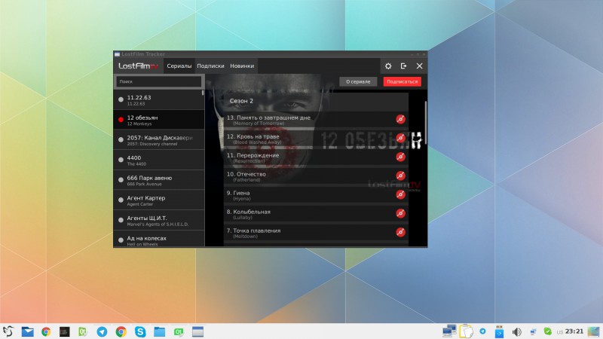603x339 pixels.
Task: Open episode 13. Память о завтрашнем дне
Action: (316, 120)
